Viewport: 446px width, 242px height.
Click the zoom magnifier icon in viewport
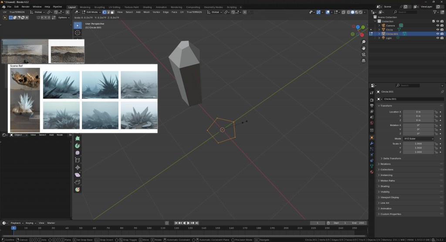[363, 42]
